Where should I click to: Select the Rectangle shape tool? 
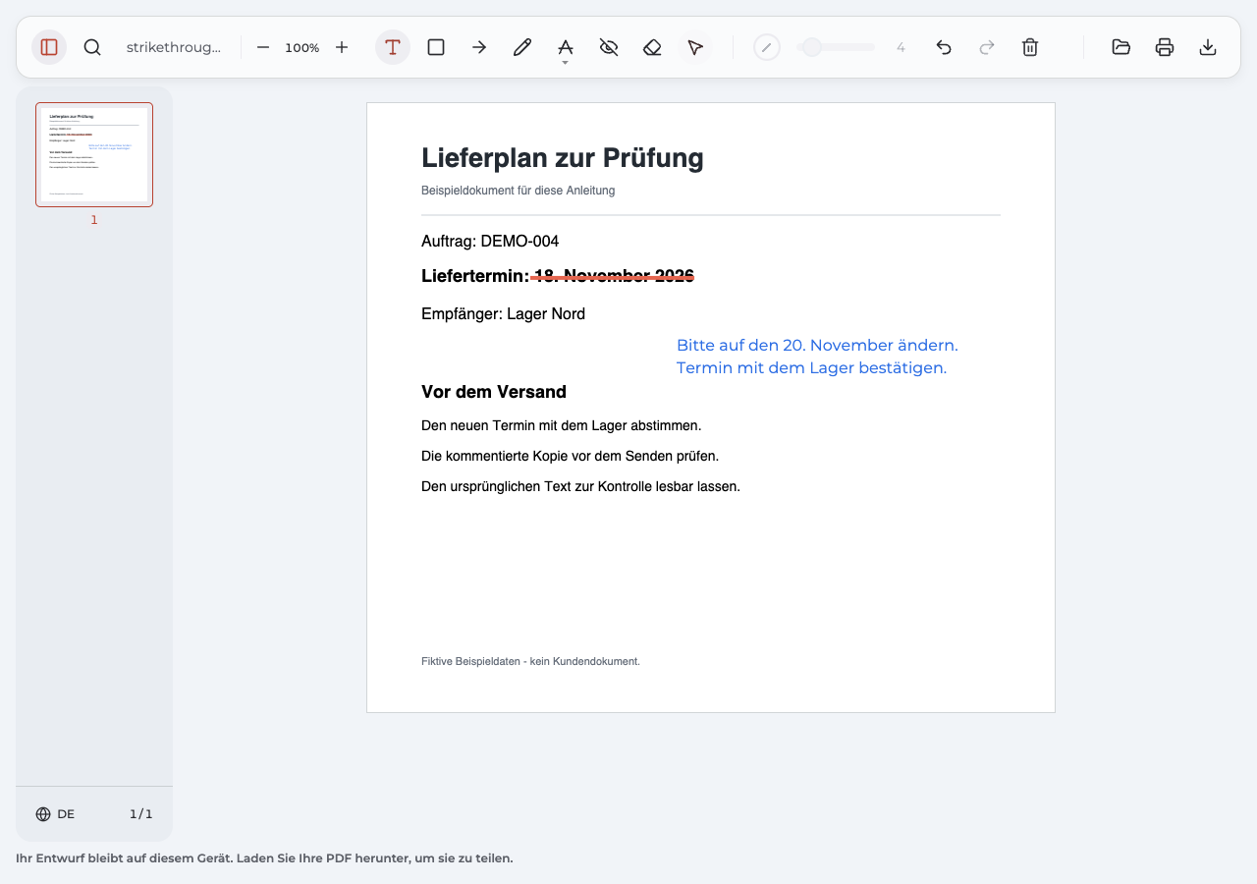pyautogui.click(x=436, y=47)
